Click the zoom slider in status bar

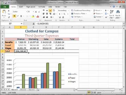tap(112, 92)
